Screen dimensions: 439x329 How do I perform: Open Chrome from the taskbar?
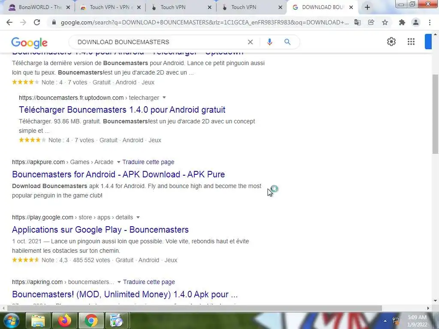click(x=91, y=320)
